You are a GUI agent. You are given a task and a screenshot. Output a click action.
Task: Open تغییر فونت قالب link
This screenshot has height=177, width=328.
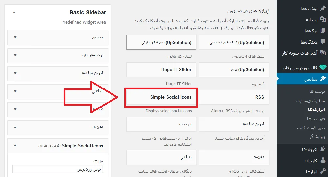coord(311,128)
